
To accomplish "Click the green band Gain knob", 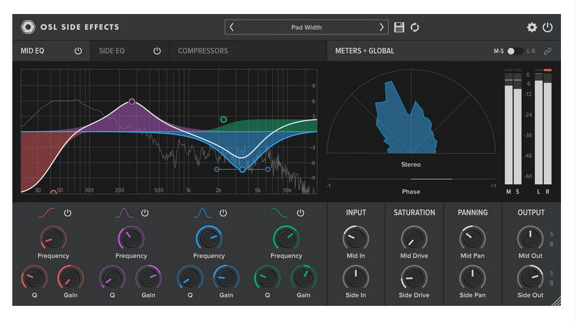I will 303,278.
